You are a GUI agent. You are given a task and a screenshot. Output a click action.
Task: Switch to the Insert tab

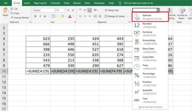[27, 3]
